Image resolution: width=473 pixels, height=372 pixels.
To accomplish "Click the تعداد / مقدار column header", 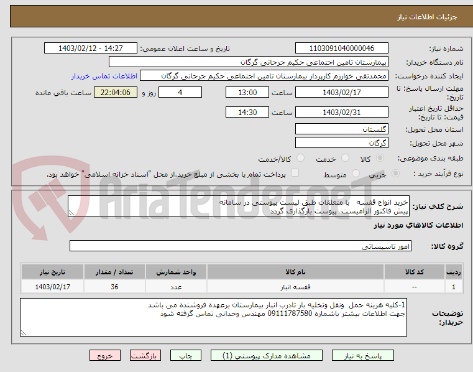I will (114, 272).
